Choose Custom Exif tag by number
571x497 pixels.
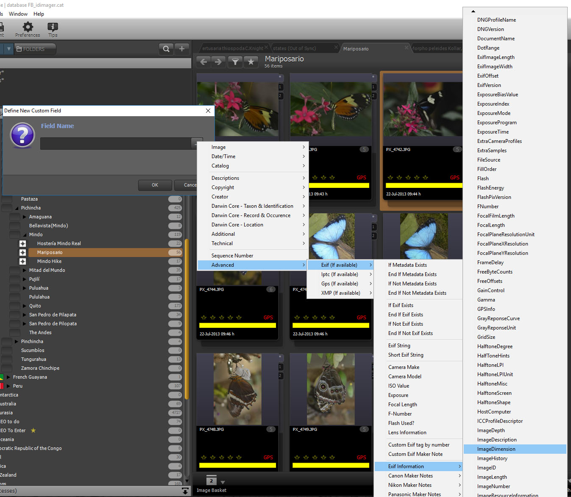point(418,445)
